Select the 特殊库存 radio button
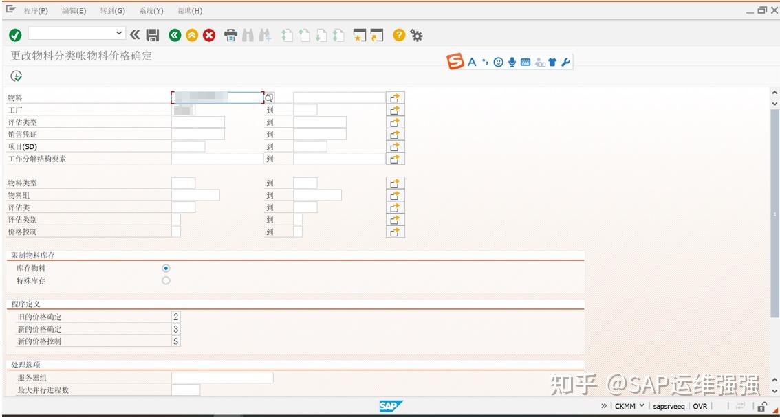The height and width of the screenshot is (417, 780). [165, 279]
